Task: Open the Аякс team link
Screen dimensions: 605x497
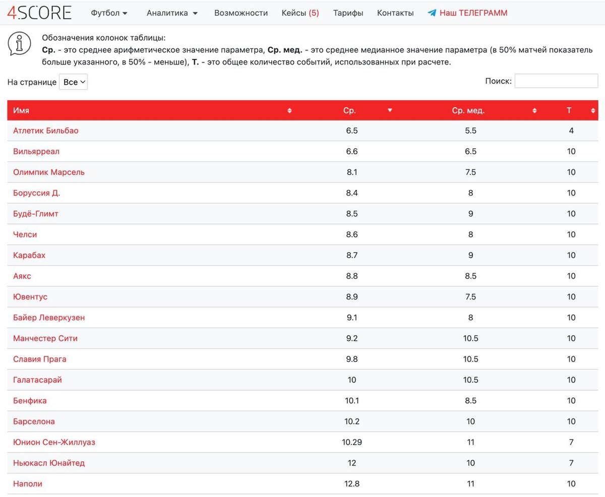Action: pyautogui.click(x=22, y=276)
